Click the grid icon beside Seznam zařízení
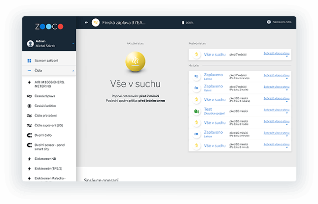Image resolution: width=318 pixels, height=204 pixels. [30, 60]
